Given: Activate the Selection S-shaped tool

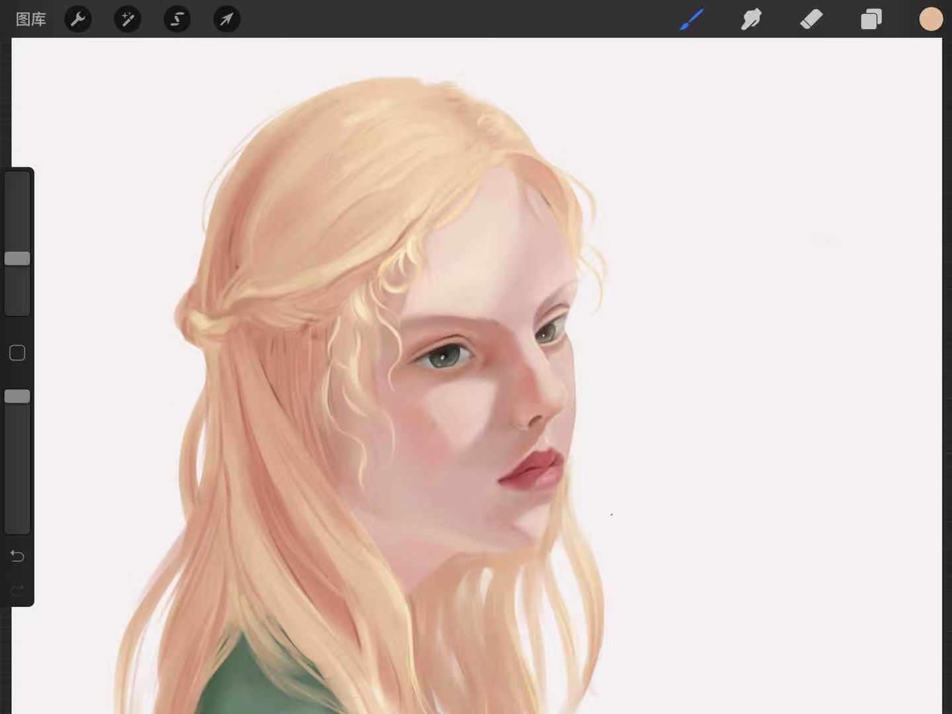Looking at the screenshot, I should point(177,19).
